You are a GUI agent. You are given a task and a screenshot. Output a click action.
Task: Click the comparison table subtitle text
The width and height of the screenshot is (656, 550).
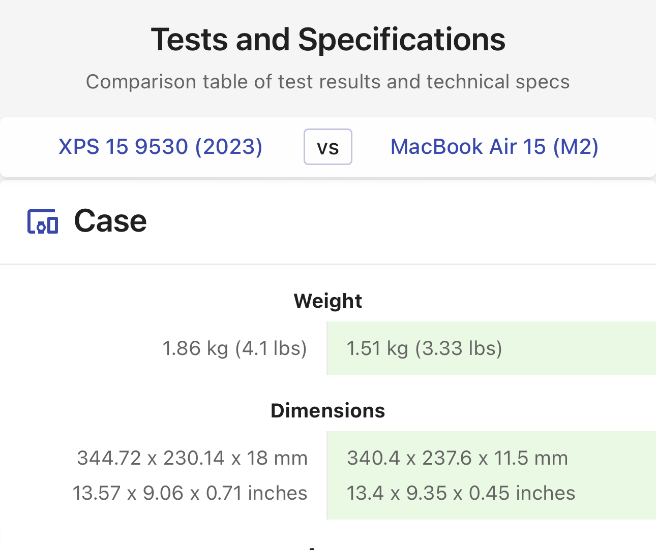point(328,82)
